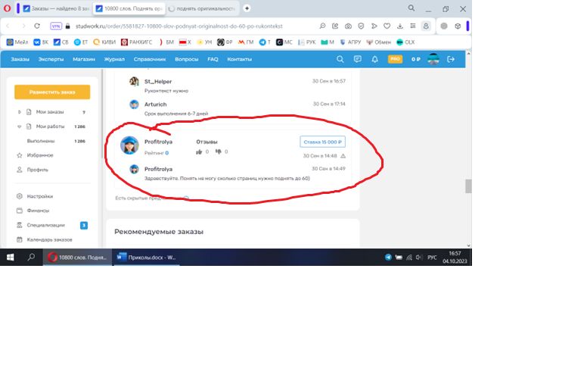
Task: Open the "Финансы" sidebar link
Action: [x=38, y=211]
